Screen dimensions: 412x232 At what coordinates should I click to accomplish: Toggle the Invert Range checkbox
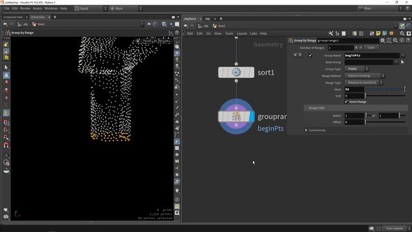pyautogui.click(x=346, y=102)
